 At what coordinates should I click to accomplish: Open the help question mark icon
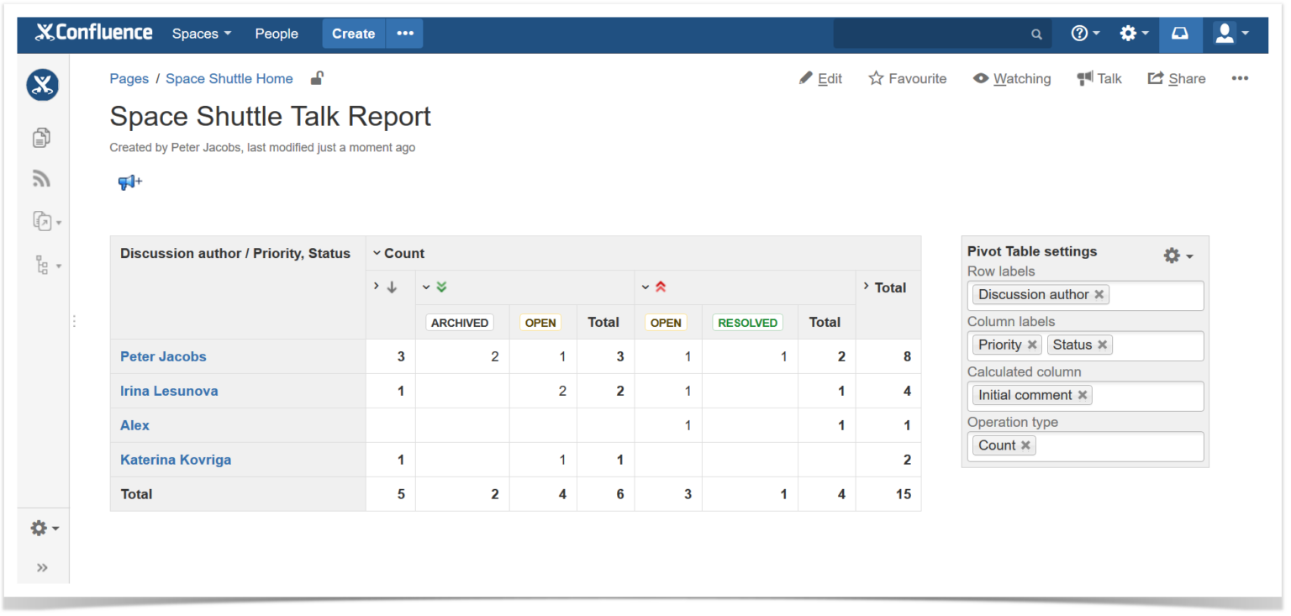click(1080, 33)
